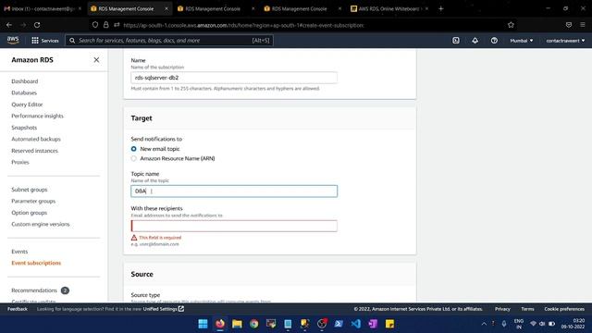Open Performance insights in the sidebar
Screen dimensions: 592x333
point(37,116)
